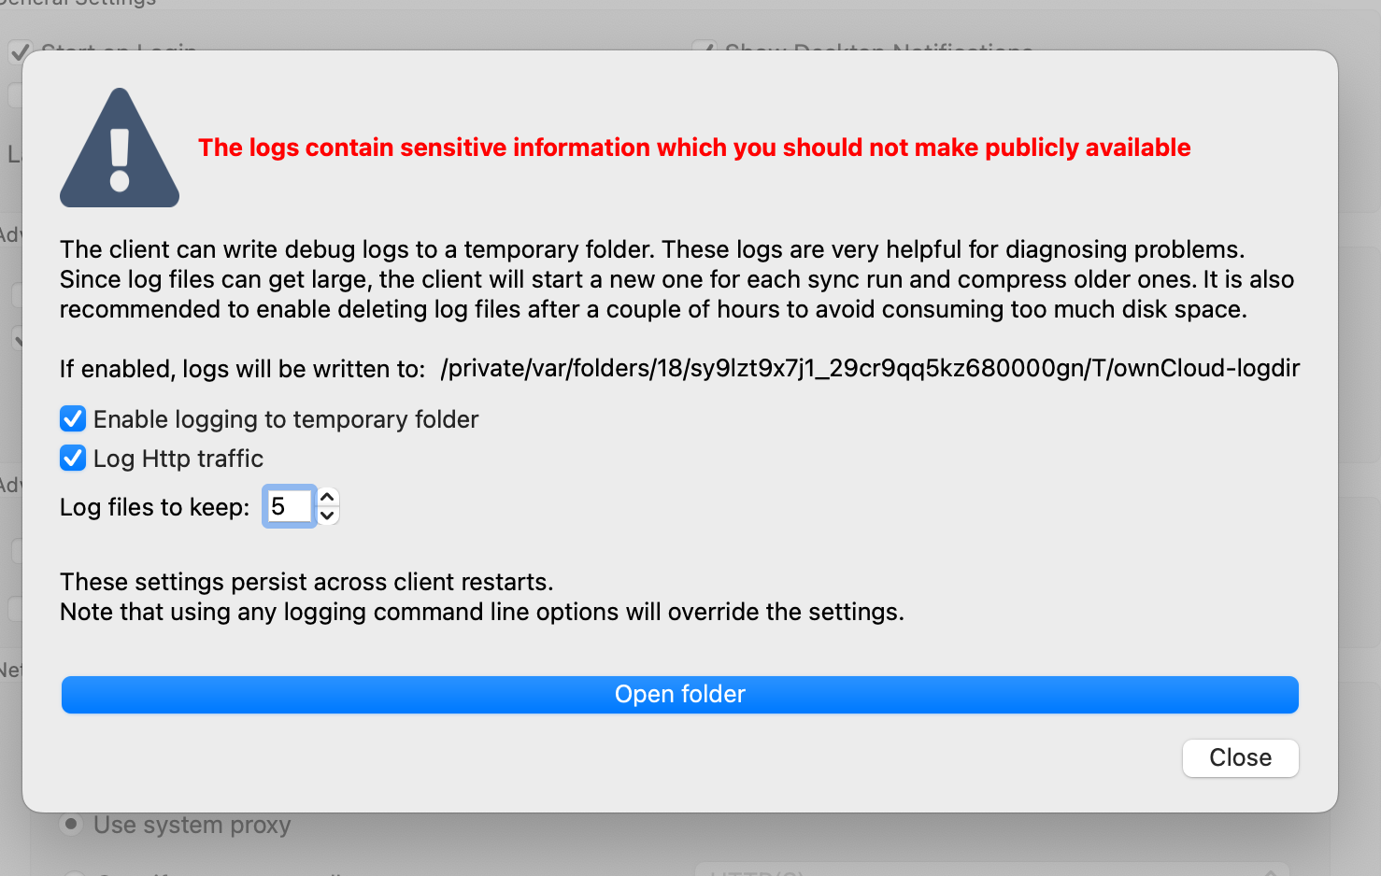Select the "Use system proxy" radio button

point(71,824)
